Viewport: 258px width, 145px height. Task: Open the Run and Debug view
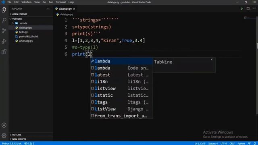pos(4,41)
